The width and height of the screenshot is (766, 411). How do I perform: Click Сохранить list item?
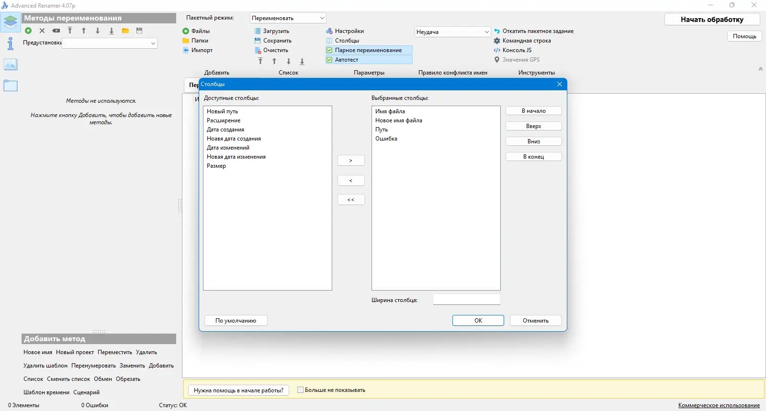(273, 41)
